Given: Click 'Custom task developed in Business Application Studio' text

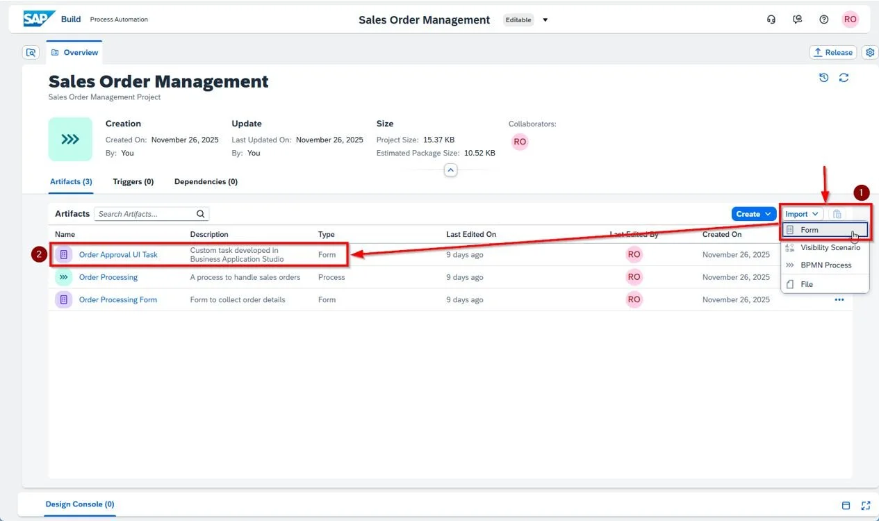Looking at the screenshot, I should coord(237,255).
